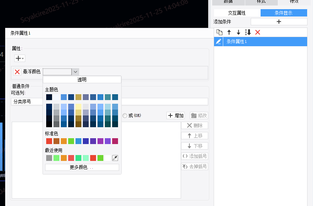
Task: Pick standard orange color swatch
Action: [x=64, y=141]
